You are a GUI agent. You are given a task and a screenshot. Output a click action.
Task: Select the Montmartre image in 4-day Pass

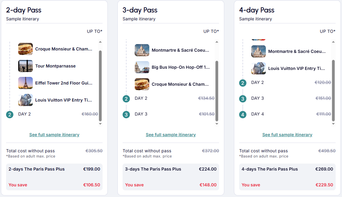(x=258, y=51)
